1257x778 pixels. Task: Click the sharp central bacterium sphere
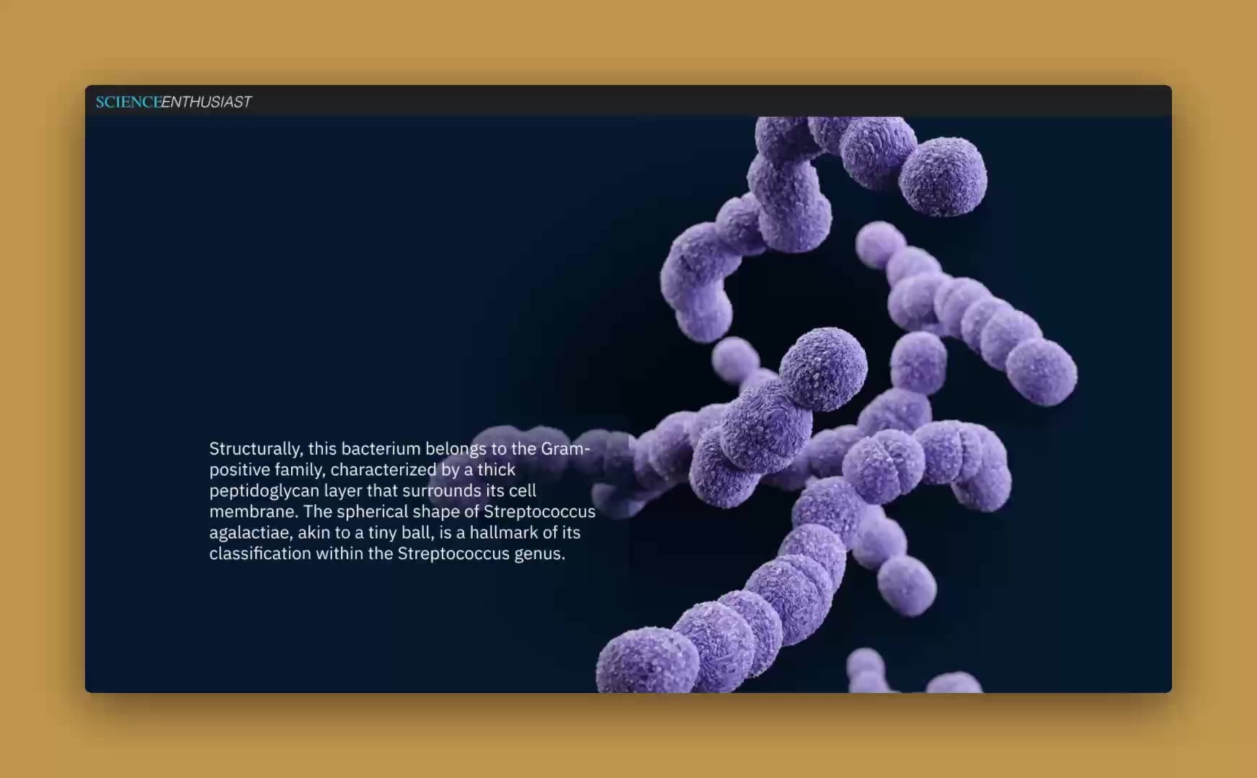[x=823, y=368]
